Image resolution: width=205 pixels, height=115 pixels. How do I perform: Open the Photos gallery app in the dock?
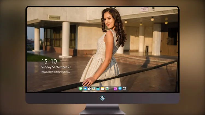107,89
